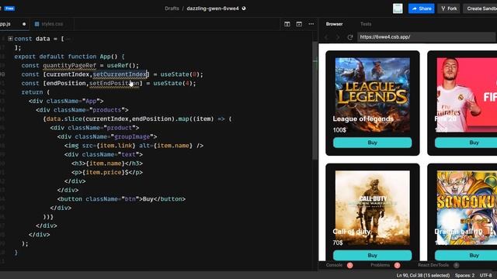Go forward in the preview browser

[338, 37]
